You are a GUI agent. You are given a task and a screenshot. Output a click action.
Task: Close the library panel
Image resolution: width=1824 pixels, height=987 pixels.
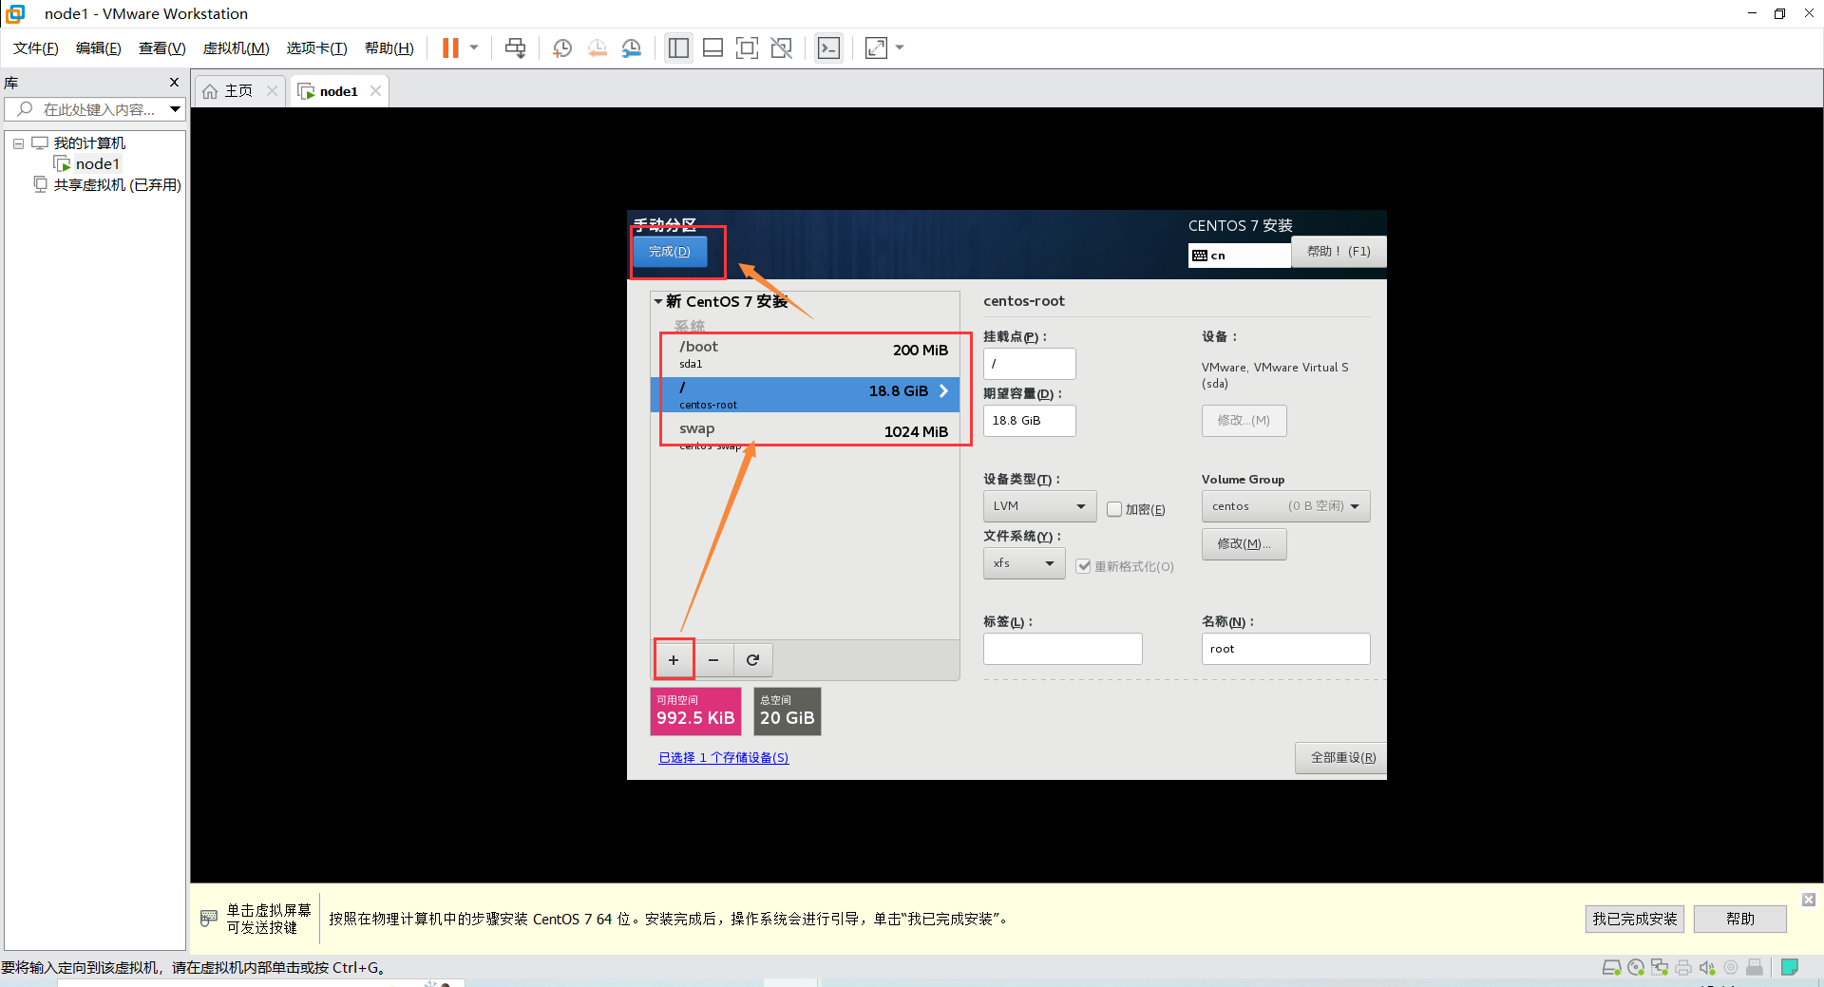click(174, 83)
